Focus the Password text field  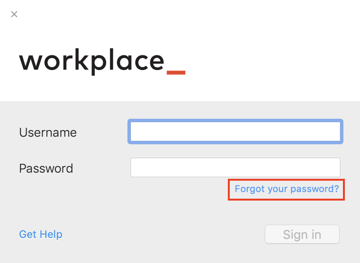pyautogui.click(x=235, y=167)
